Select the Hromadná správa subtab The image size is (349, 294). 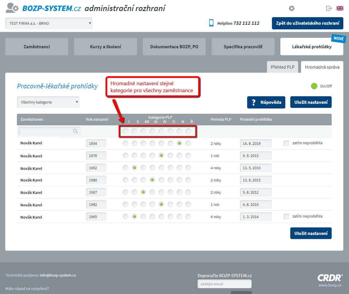322,67
